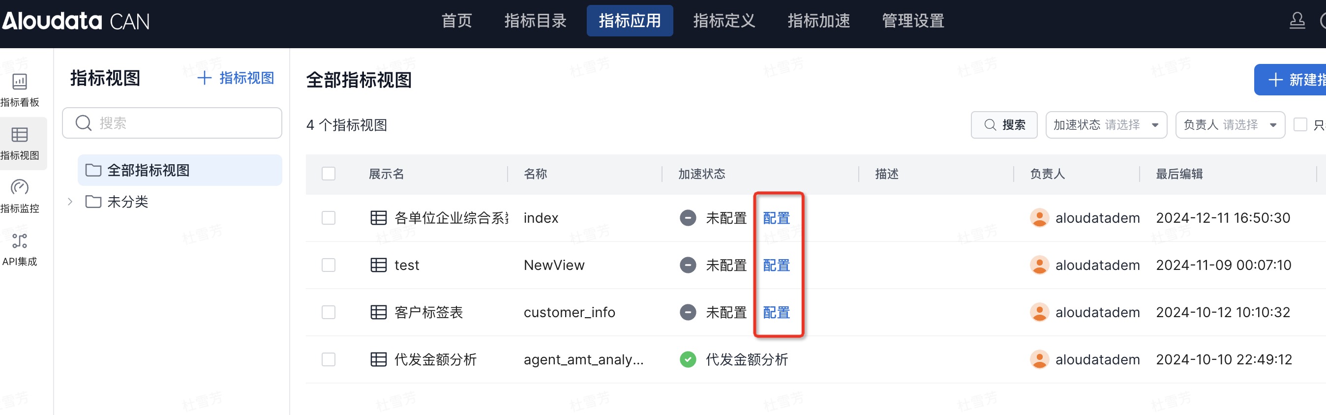Screen dimensions: 1326x415
Task: Click green status icon for 代发金额分析
Action: (688, 359)
